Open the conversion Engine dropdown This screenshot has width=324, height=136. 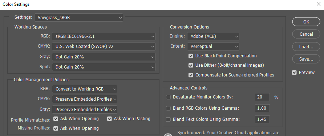pyautogui.click(x=213, y=36)
